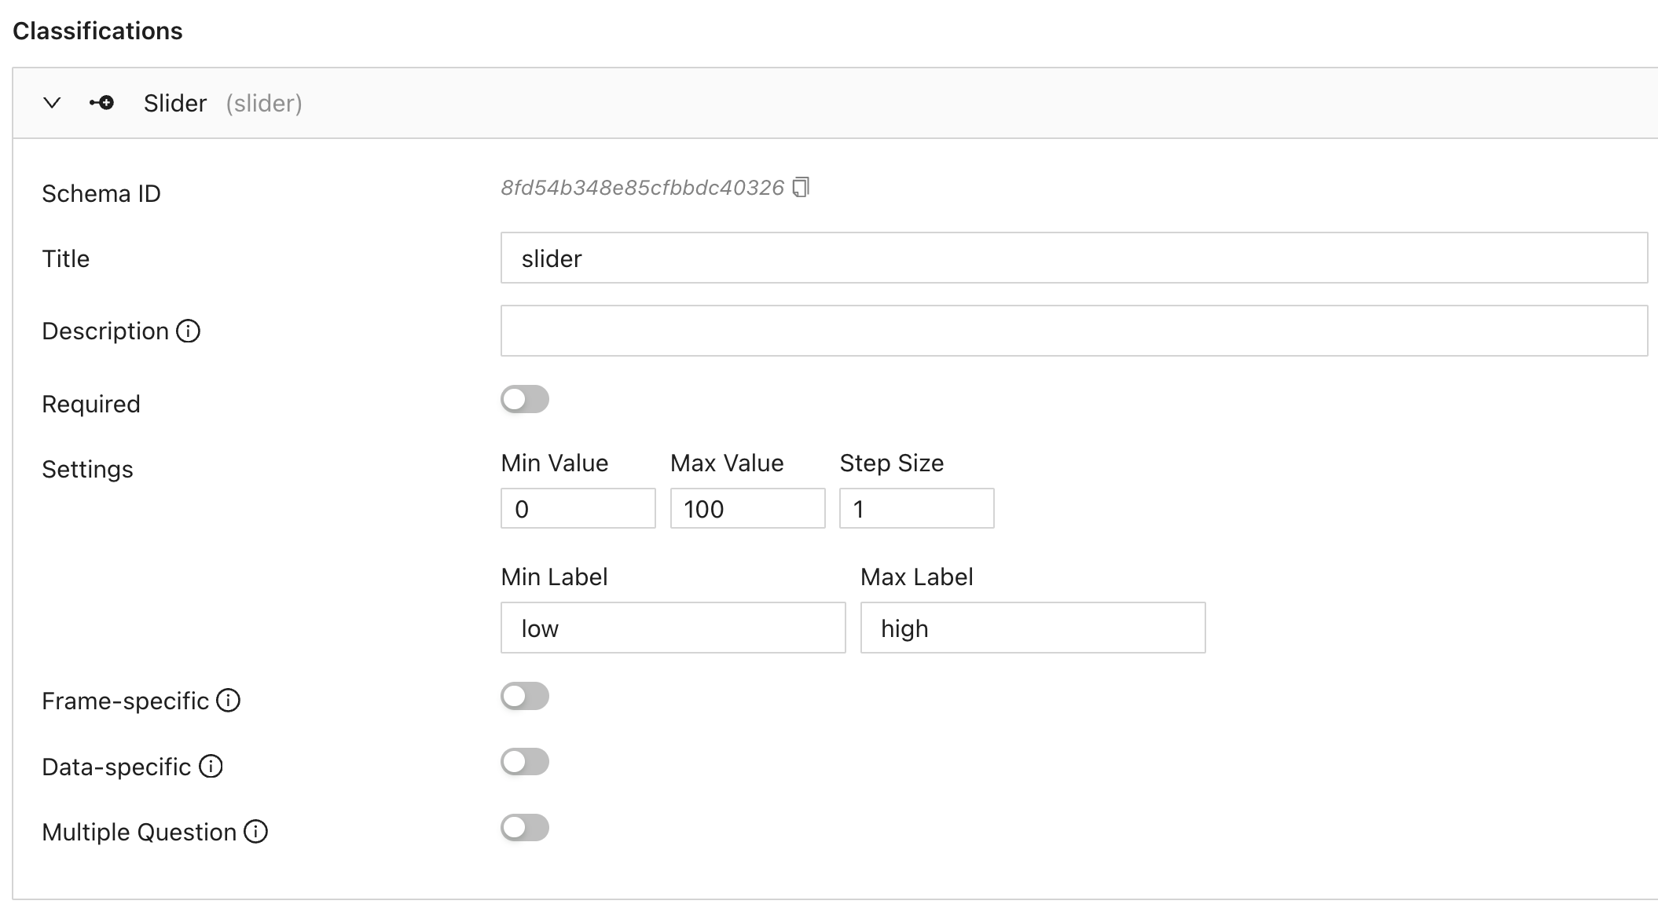Open the Frame-specific info icon
Screen dimensions: 1658x919
pyautogui.click(x=228, y=700)
